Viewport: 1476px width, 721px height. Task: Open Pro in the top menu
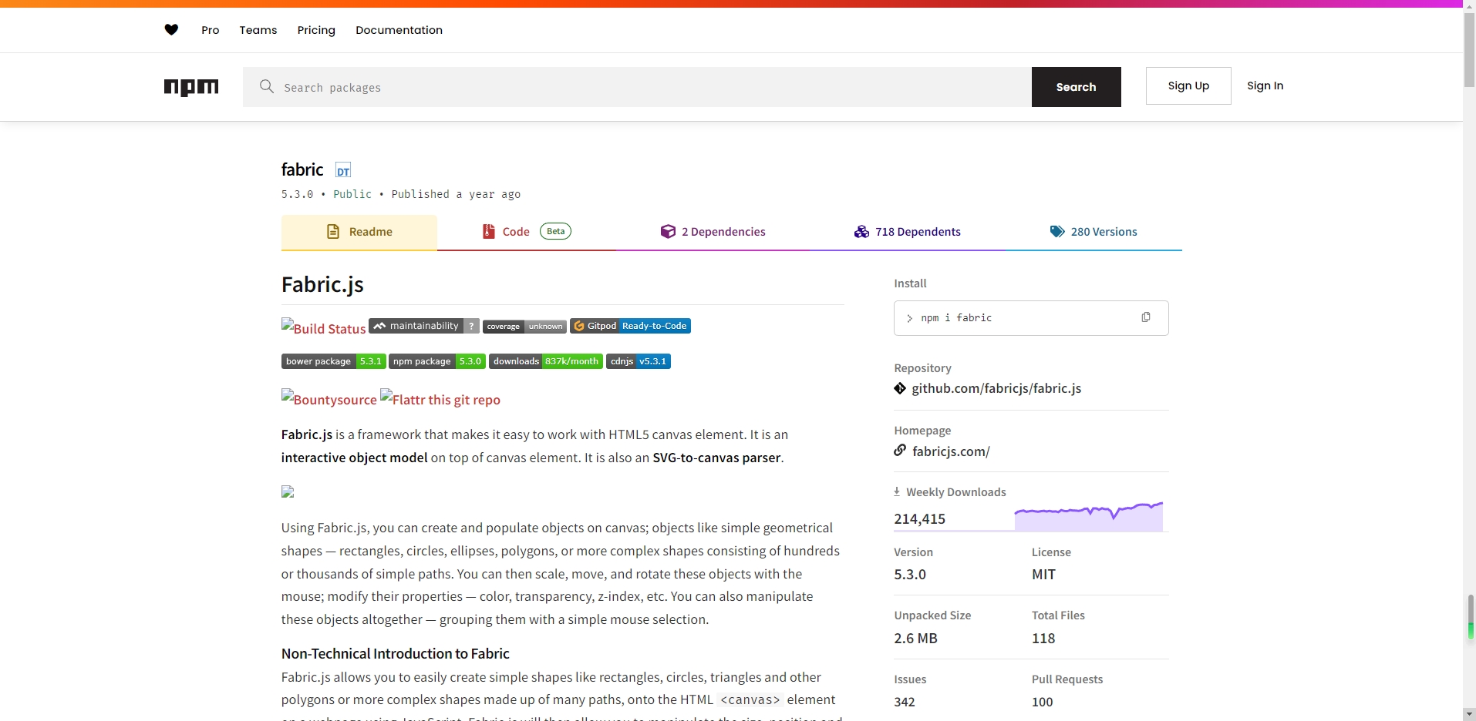pyautogui.click(x=211, y=30)
